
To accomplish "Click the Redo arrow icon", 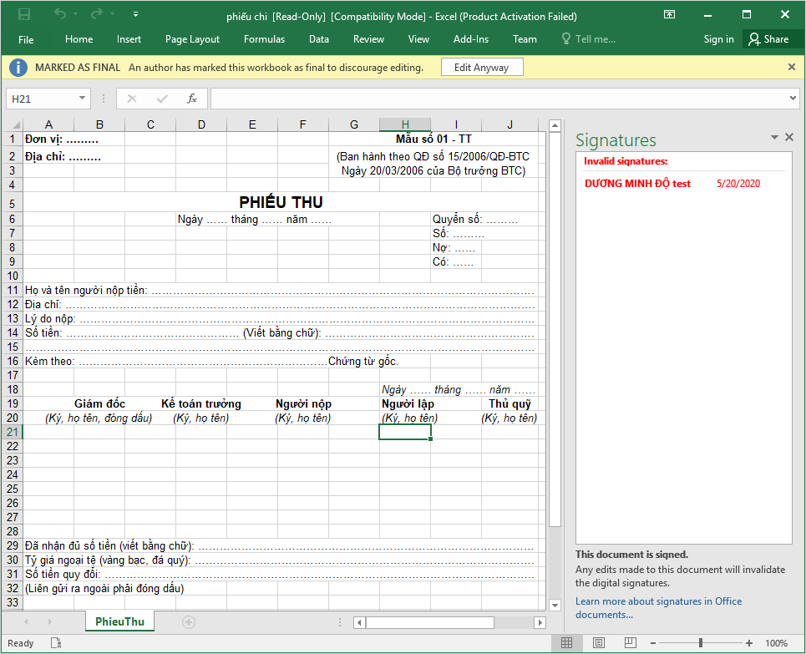I will 97,14.
